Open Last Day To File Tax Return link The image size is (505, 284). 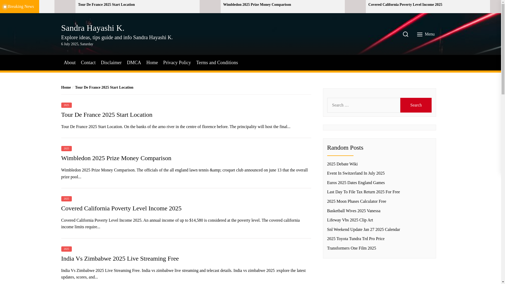[x=363, y=192]
